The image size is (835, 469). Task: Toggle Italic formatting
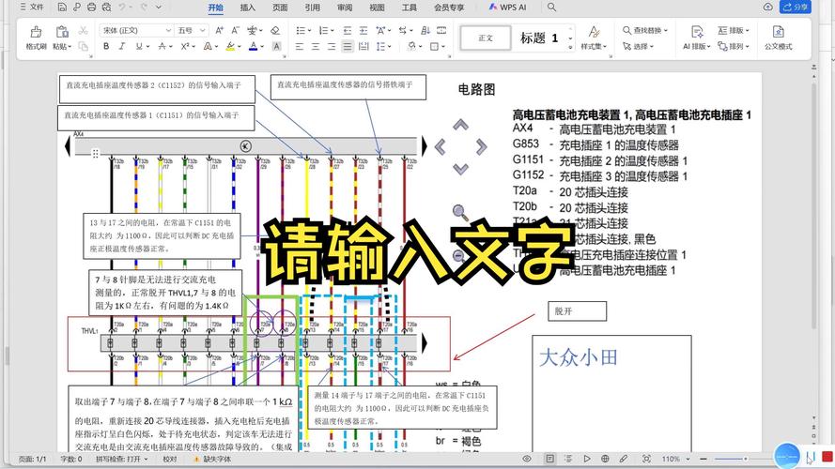pos(122,46)
